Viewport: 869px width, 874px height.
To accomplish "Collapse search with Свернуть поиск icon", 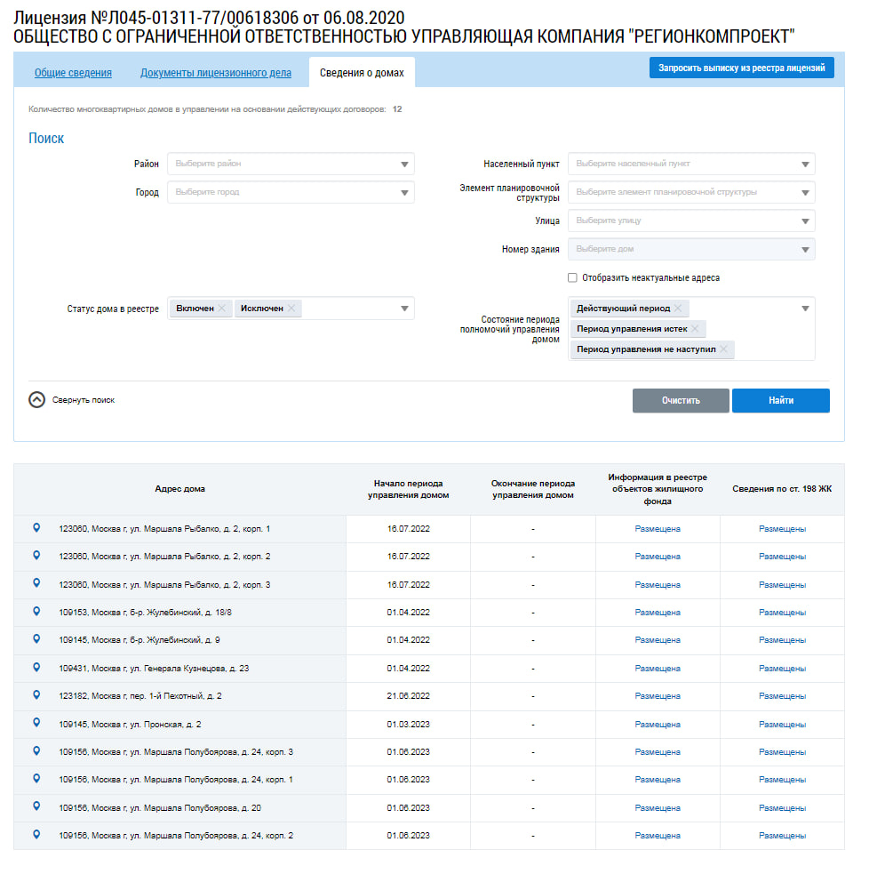I will coord(36,400).
